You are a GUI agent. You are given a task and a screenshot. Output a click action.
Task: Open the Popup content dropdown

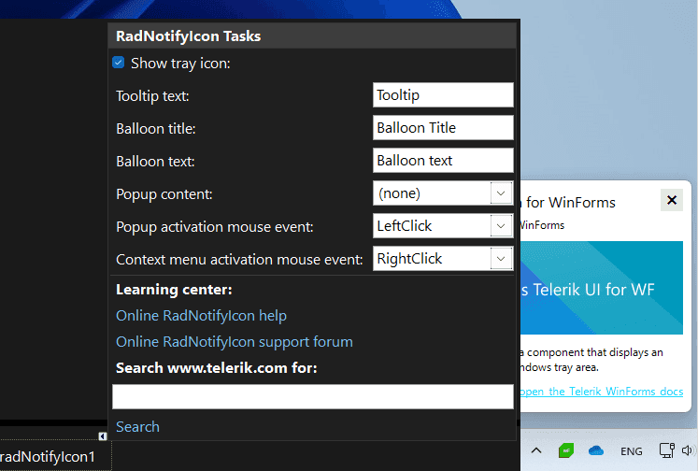point(501,193)
